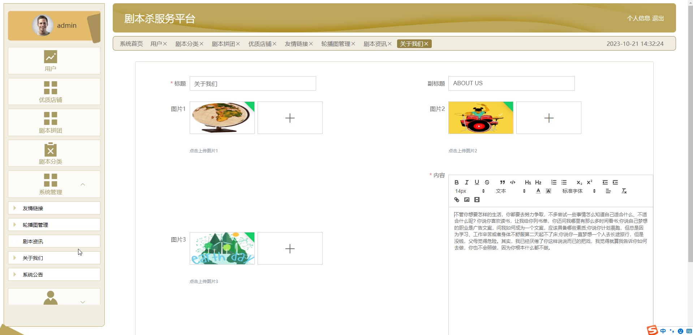The height and width of the screenshot is (335, 693).
Task: Switch to the 系统首页 tab
Action: 132,44
